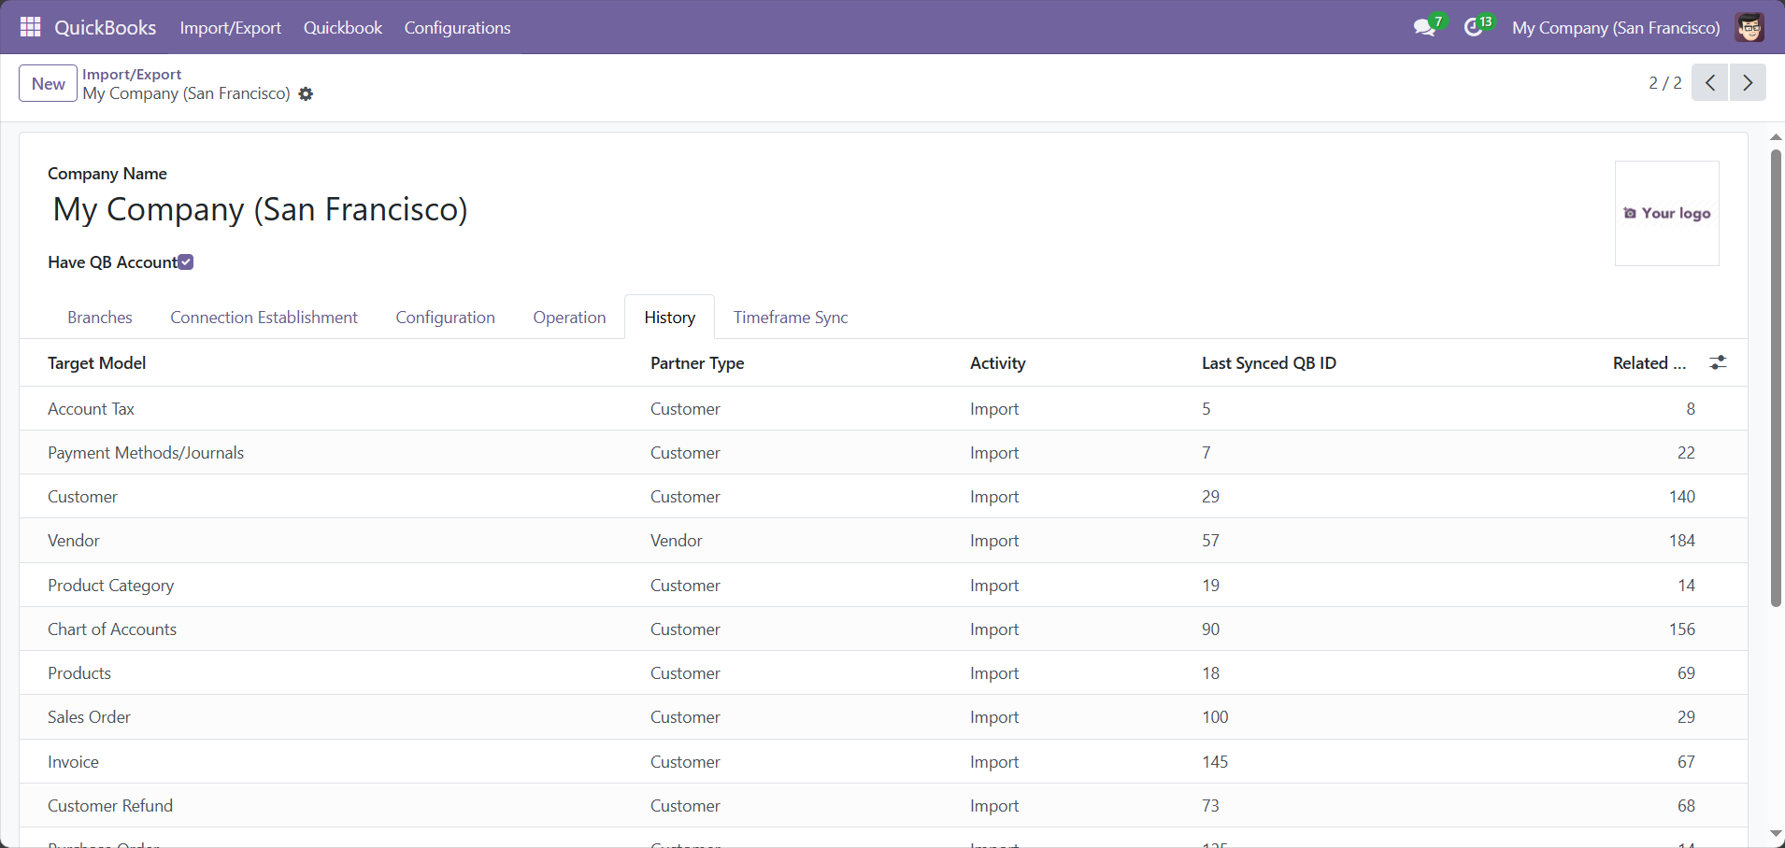Open the Quickbook menu
The image size is (1785, 848).
(x=342, y=27)
